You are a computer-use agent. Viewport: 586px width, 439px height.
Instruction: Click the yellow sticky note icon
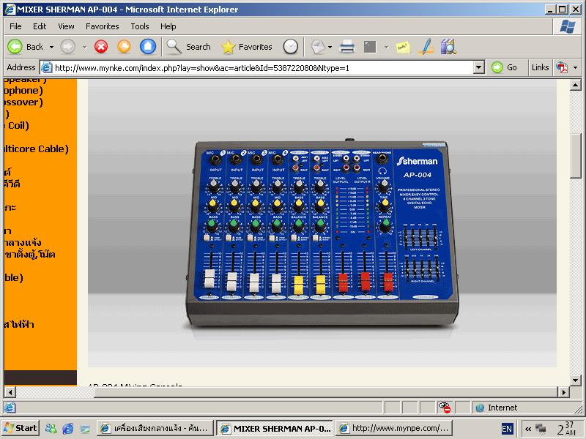tap(403, 47)
